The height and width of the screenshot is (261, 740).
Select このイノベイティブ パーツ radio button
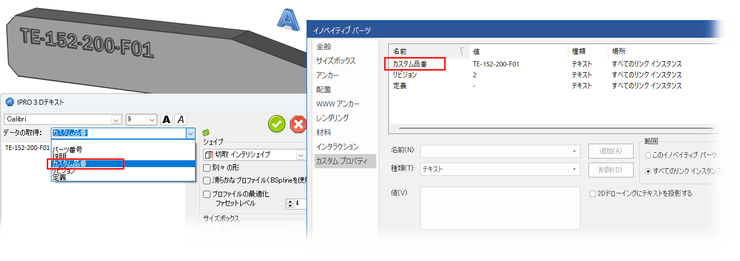point(648,155)
